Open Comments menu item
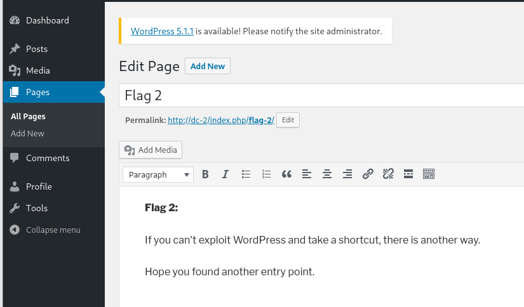524x307 pixels. point(54,158)
